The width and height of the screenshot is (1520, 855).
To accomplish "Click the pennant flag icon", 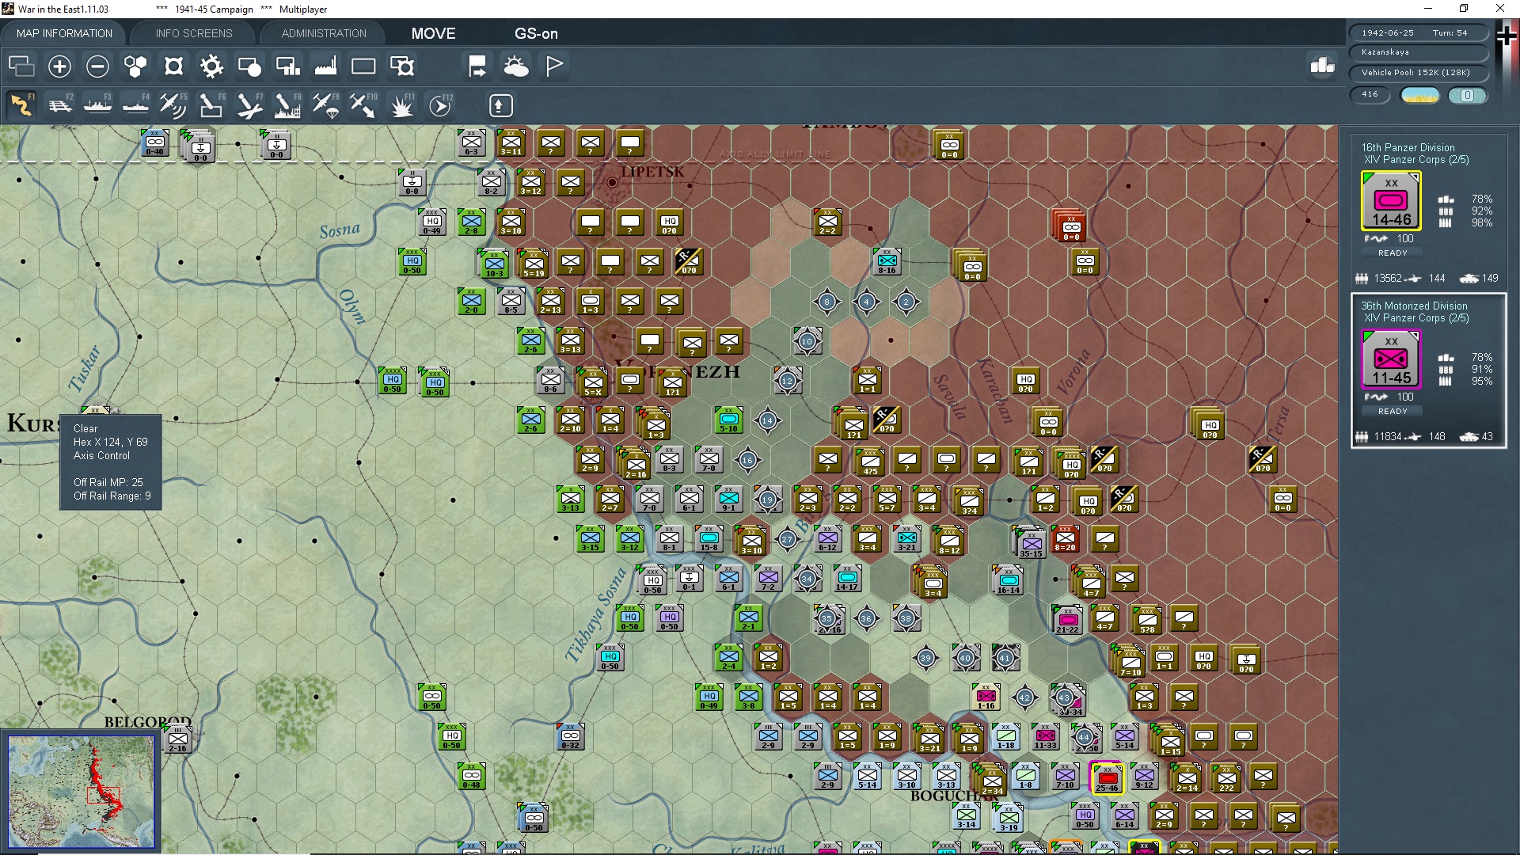I will click(554, 66).
